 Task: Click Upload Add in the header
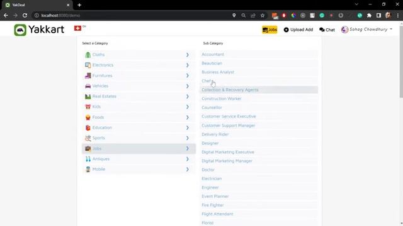pyautogui.click(x=298, y=30)
